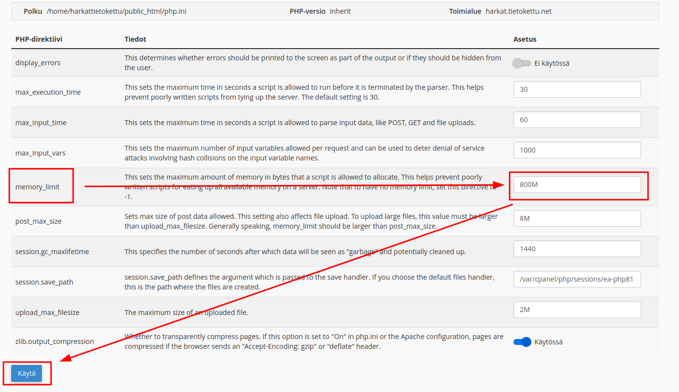Viewport: 679px width, 392px height.
Task: Focus the post_max_size field showing 8M
Action: pos(577,218)
